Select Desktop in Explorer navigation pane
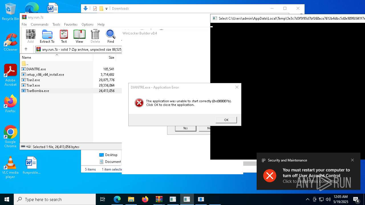 (108, 155)
